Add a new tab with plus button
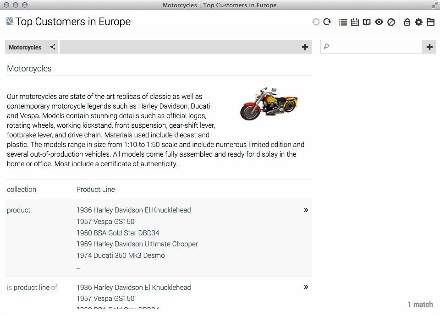 305,47
